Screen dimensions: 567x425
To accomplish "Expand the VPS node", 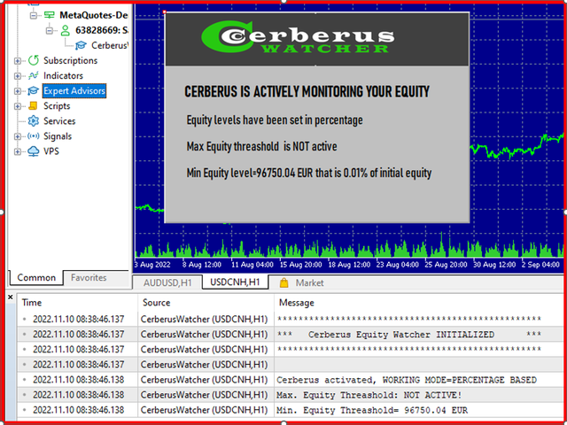I will 18,151.
